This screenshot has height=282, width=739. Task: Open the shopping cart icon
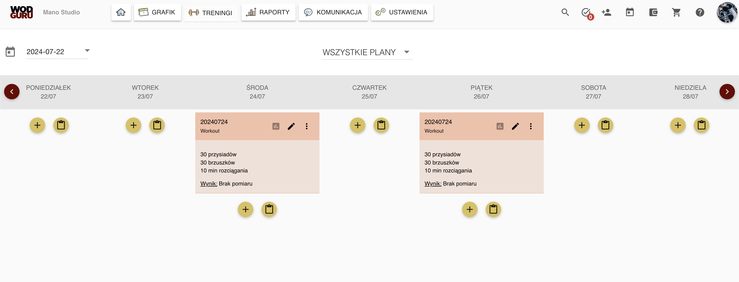[676, 12]
